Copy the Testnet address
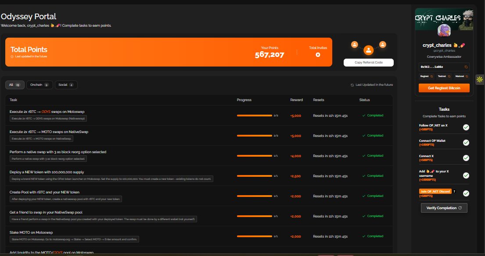Image resolution: width=485 pixels, height=256 pixels. coord(449,77)
